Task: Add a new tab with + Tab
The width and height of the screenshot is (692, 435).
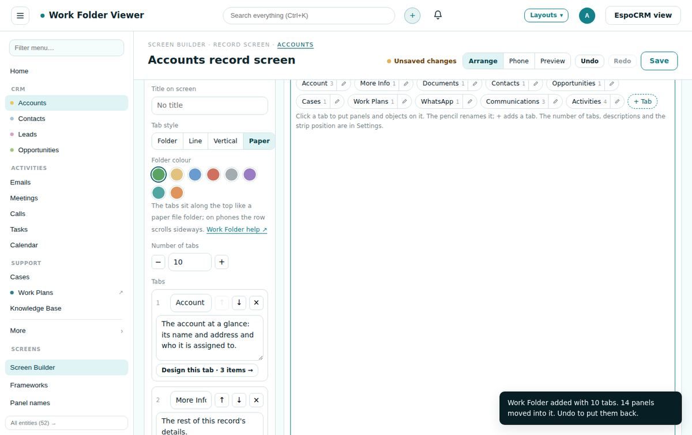Action: [642, 101]
